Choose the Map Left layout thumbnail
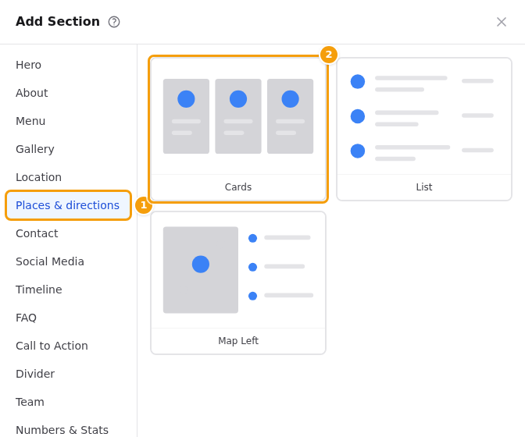The image size is (525, 437). (x=238, y=282)
